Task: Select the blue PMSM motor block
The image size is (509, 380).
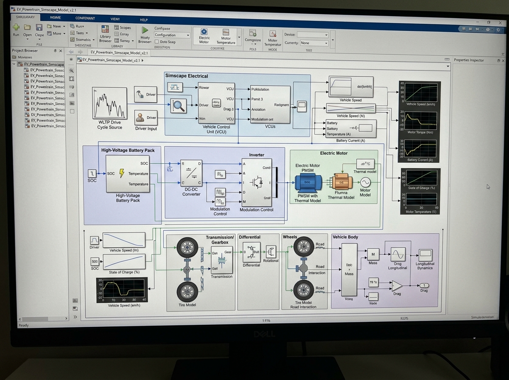Action: (308, 182)
